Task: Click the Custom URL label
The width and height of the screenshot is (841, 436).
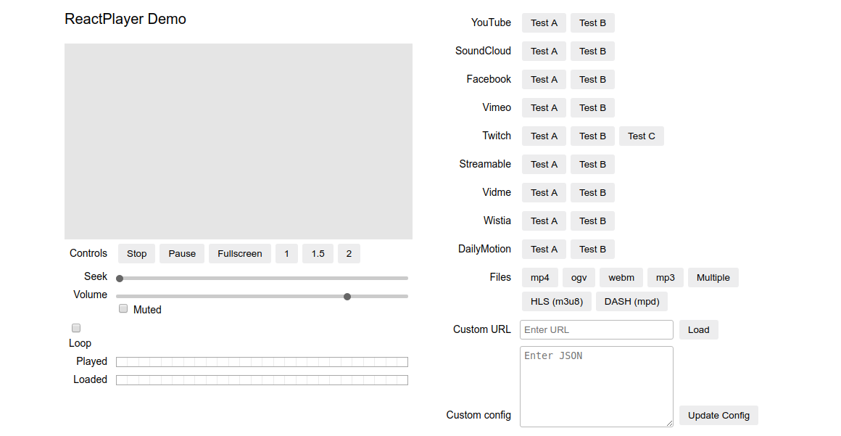Action: (481, 329)
